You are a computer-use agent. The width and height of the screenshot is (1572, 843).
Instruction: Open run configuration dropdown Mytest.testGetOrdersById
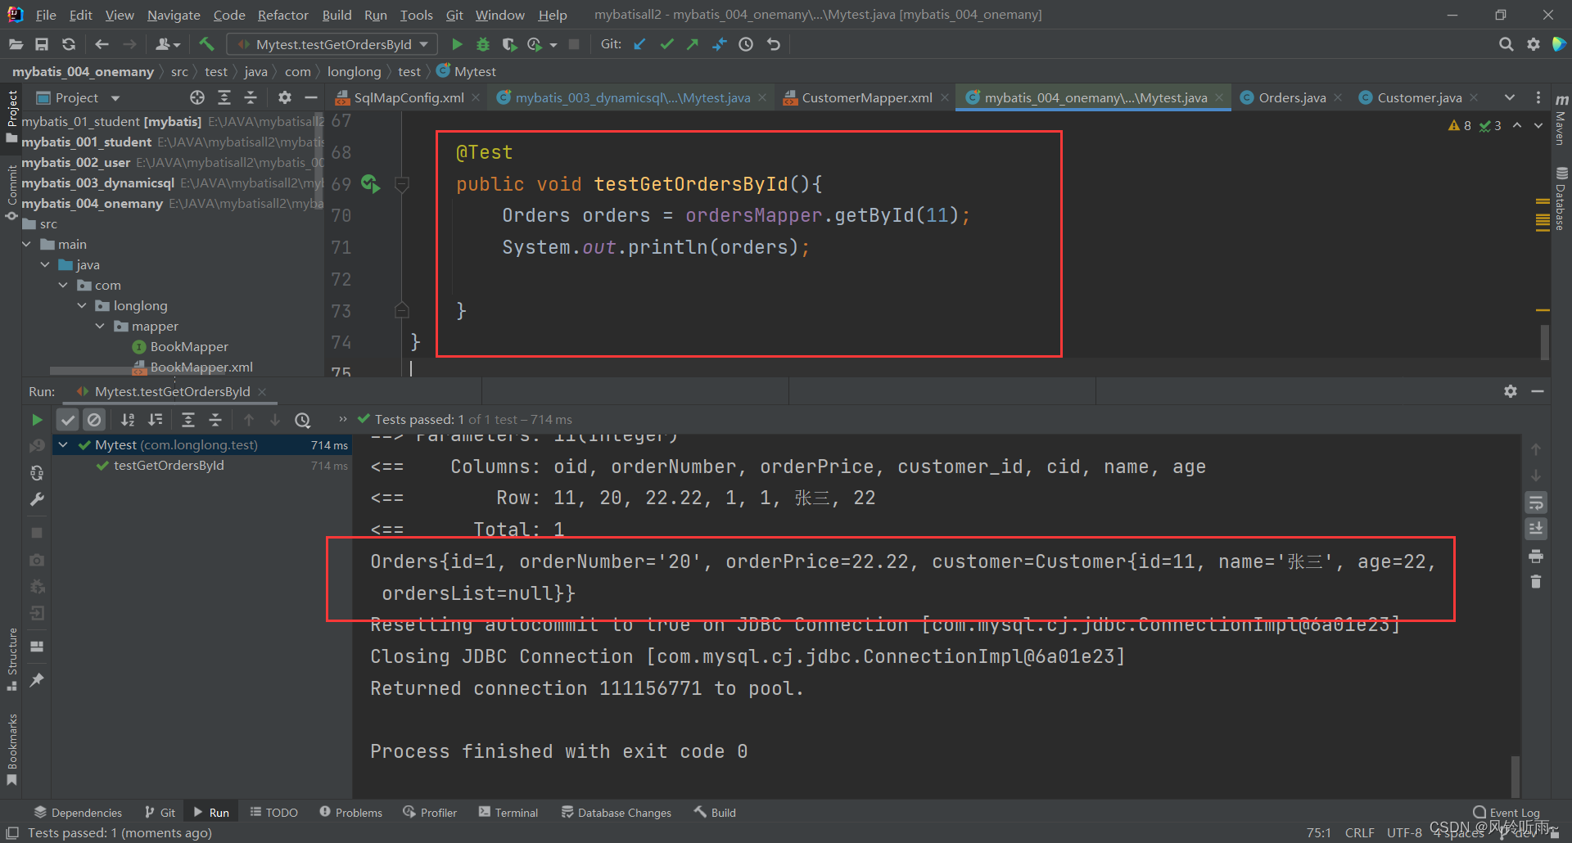(332, 44)
